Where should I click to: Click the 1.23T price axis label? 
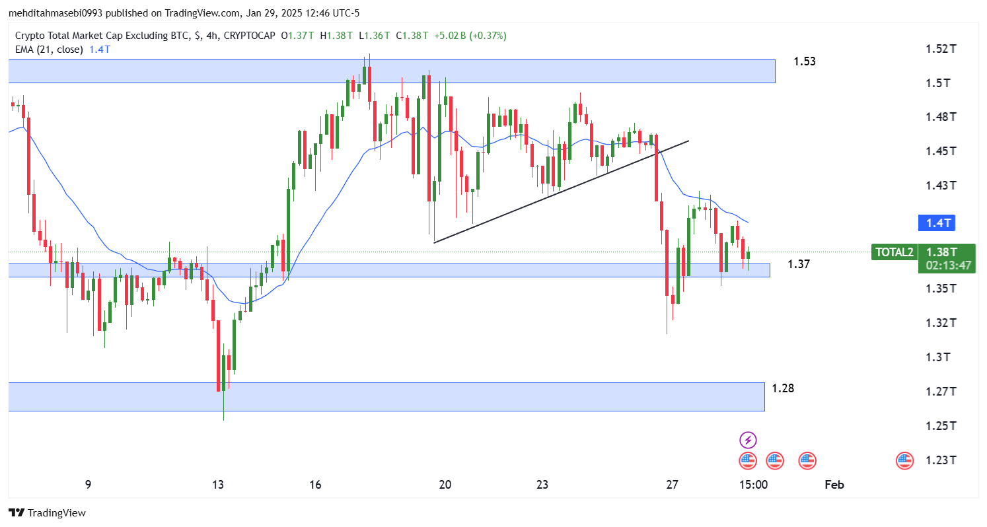(941, 460)
